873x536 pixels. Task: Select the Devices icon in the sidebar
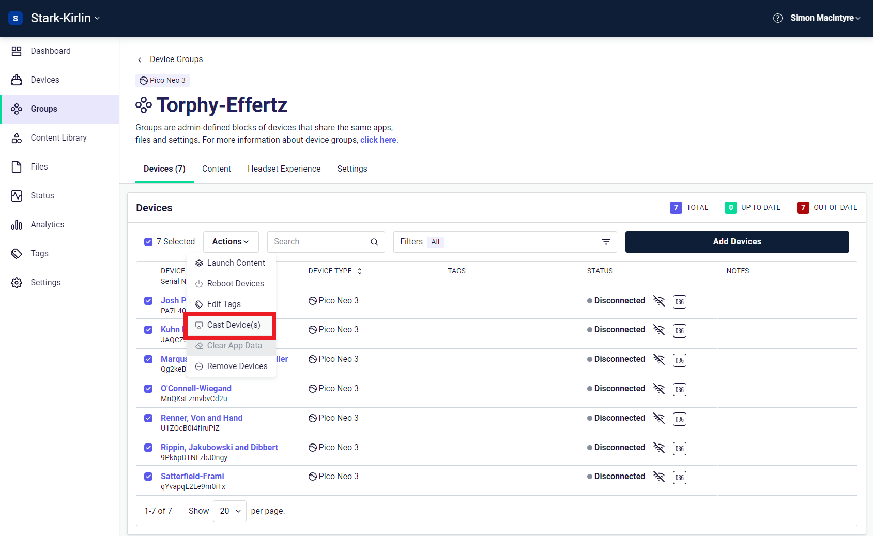click(x=17, y=80)
